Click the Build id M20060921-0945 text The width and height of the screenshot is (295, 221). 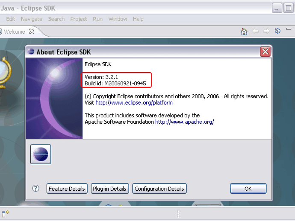pos(115,83)
